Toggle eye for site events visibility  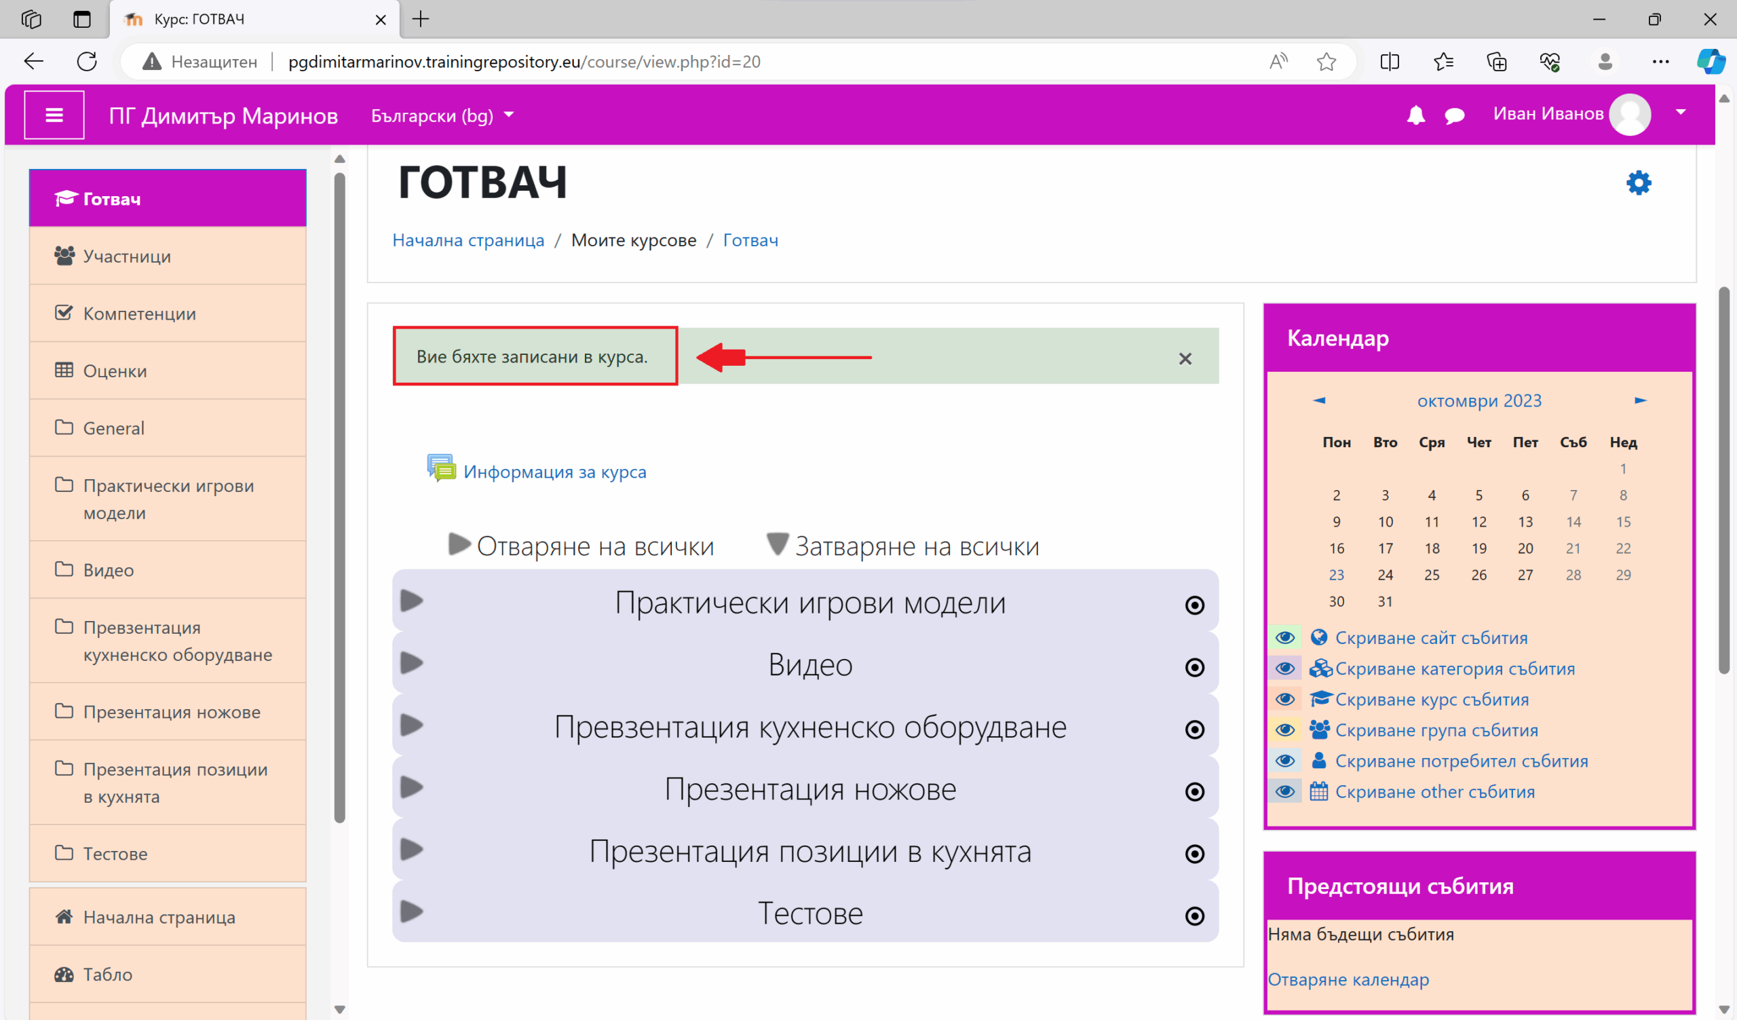point(1285,637)
